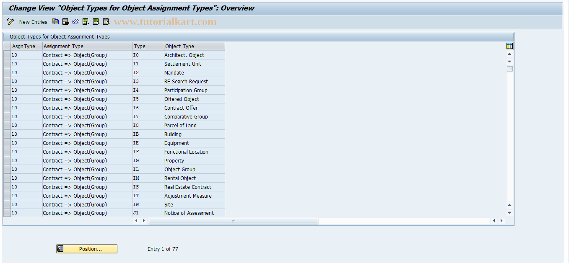Click the Select Block icon
This screenshot has height=263, width=569.
pos(96,22)
